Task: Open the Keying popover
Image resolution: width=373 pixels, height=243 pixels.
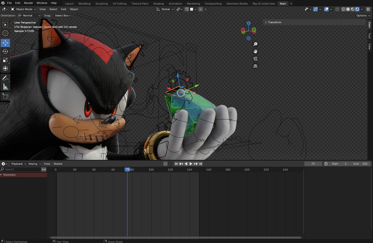Action: point(34,164)
